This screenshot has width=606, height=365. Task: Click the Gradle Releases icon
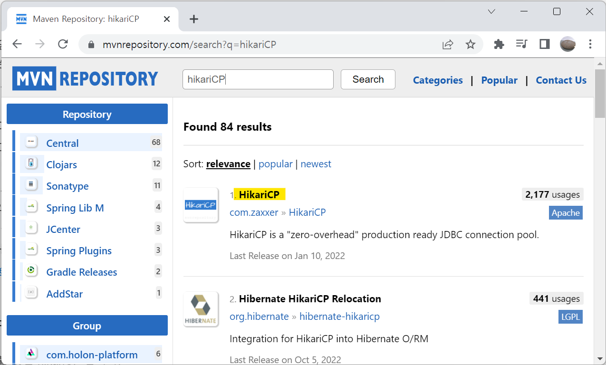tap(31, 271)
